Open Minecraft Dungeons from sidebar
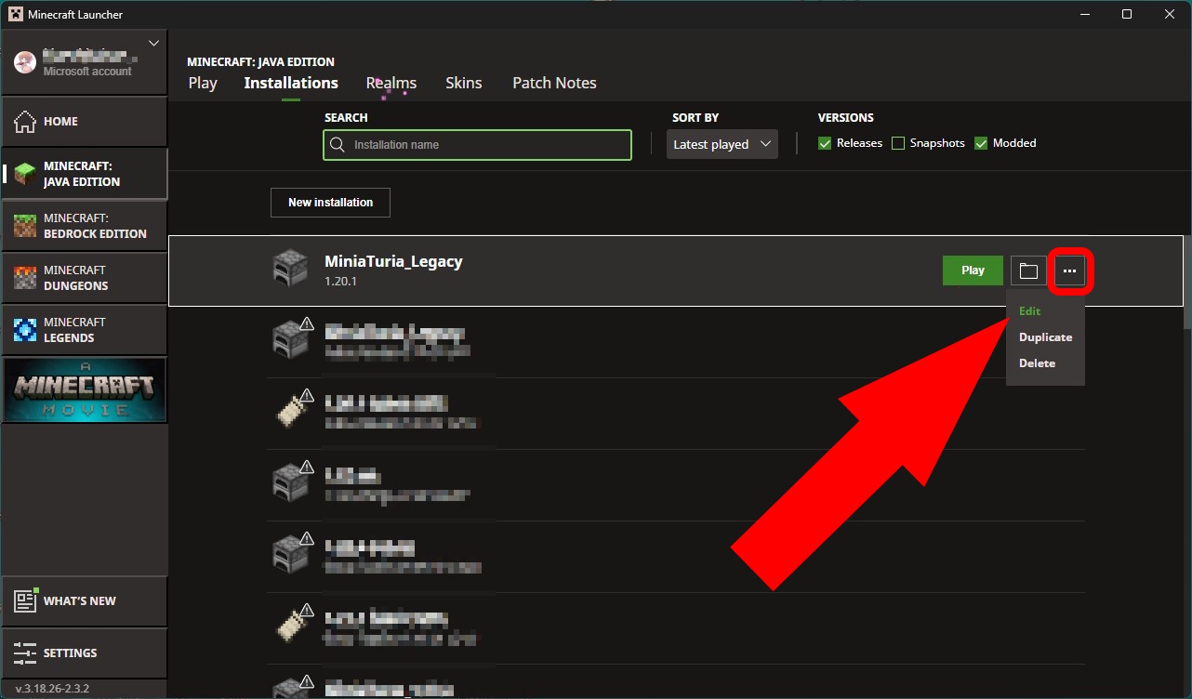Image resolution: width=1192 pixels, height=699 pixels. [84, 278]
